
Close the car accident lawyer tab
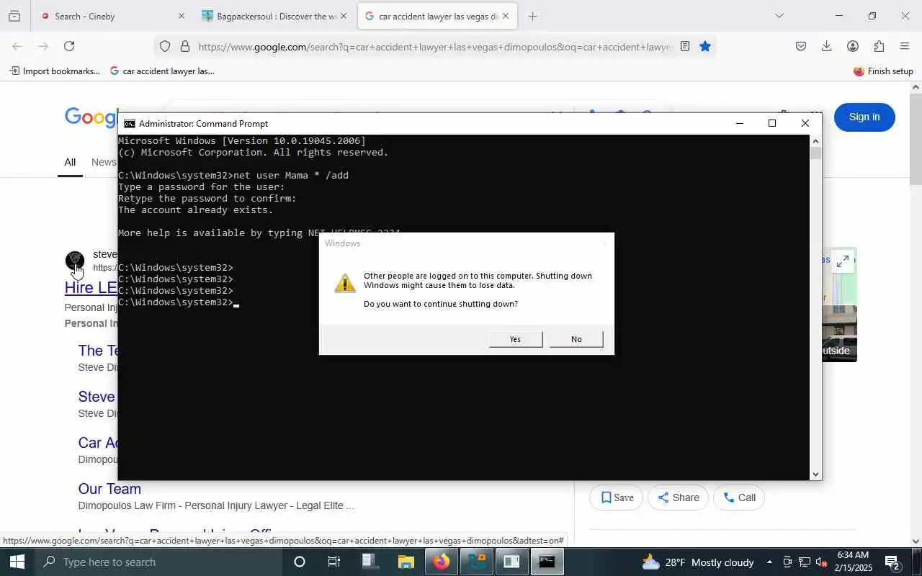(505, 16)
